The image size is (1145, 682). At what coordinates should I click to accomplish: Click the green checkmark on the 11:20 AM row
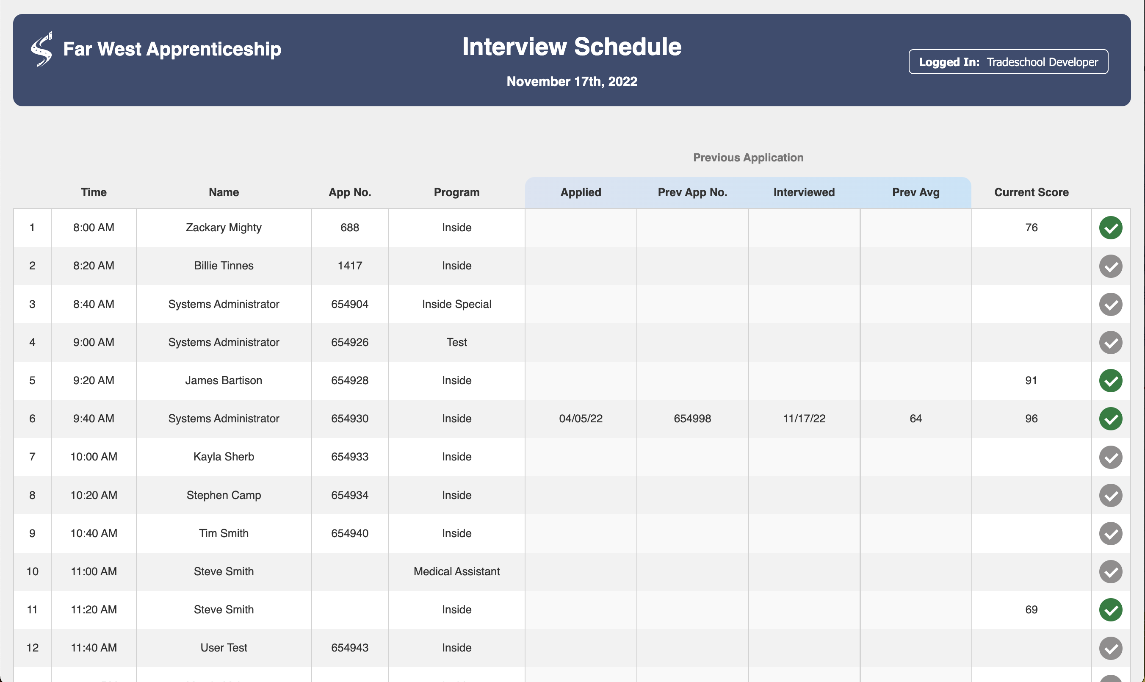[1111, 610]
